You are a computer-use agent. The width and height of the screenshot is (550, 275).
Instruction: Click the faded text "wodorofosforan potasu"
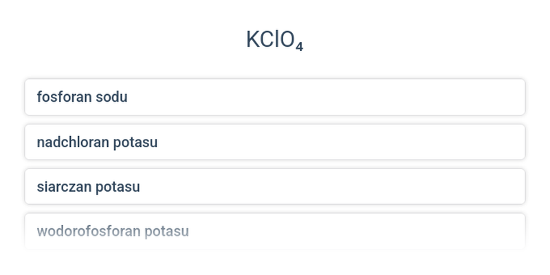click(113, 231)
